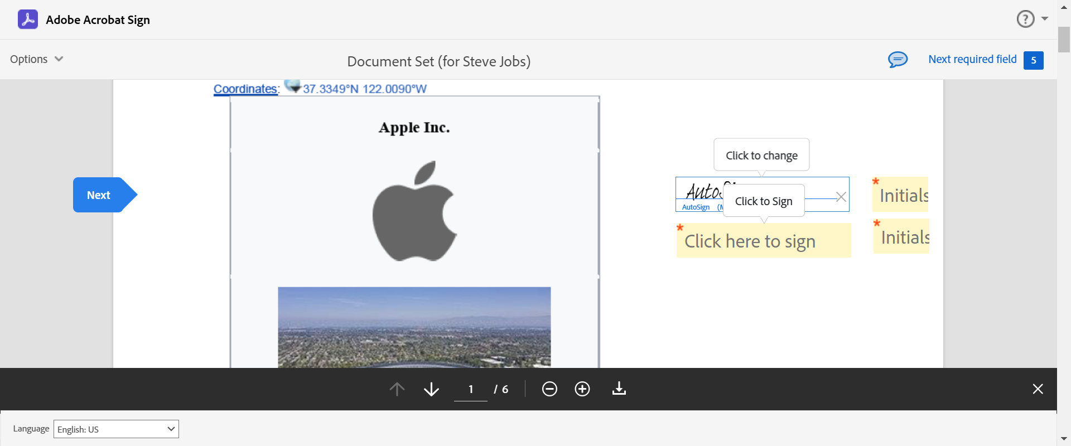
Task: Click the 'Document Set (for Steve Jobs)' title
Action: click(439, 61)
